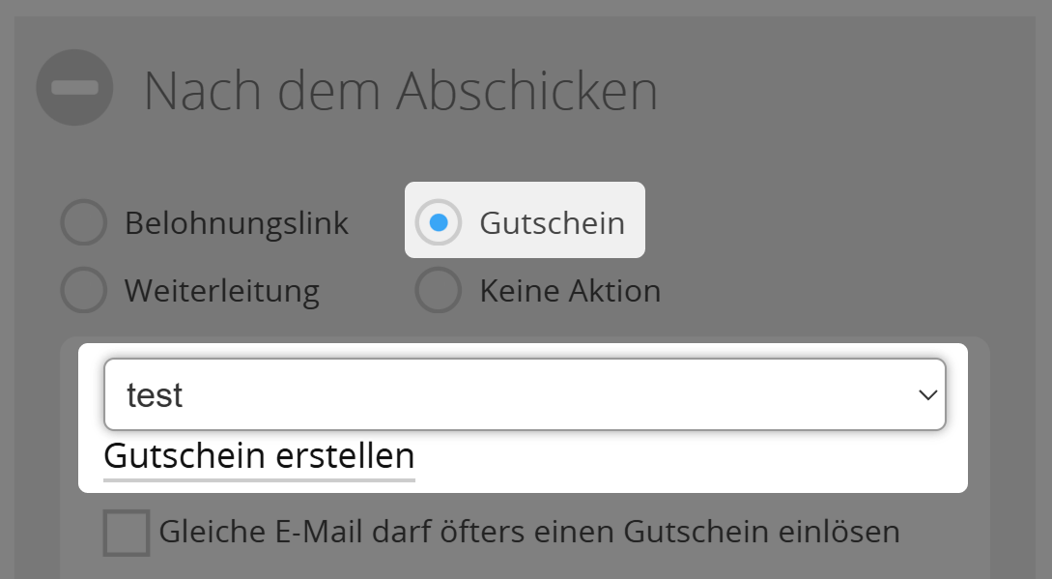Click the Gutschein option label
This screenshot has height=579, width=1052.
coord(552,223)
